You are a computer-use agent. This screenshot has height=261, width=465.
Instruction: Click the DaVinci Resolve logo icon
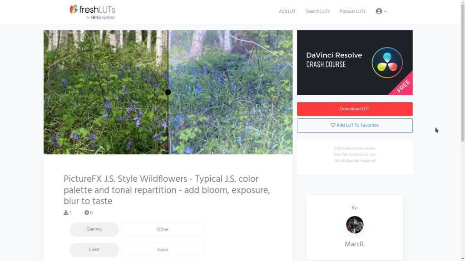(x=387, y=63)
